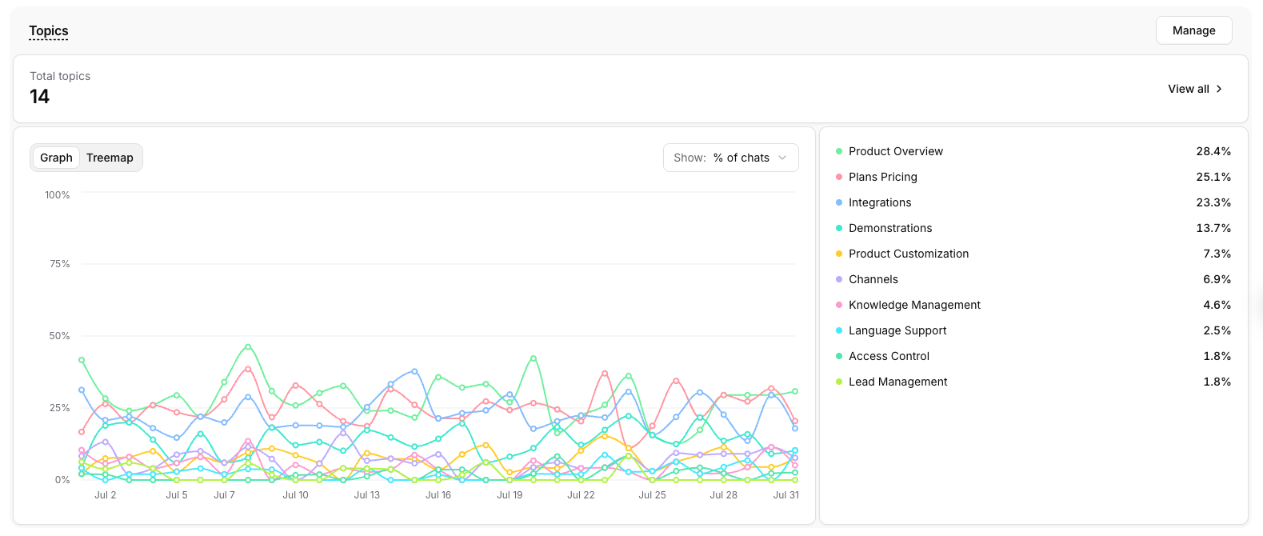The image size is (1263, 536).
Task: Select Demonstrations in the legend
Action: pyautogui.click(x=890, y=228)
